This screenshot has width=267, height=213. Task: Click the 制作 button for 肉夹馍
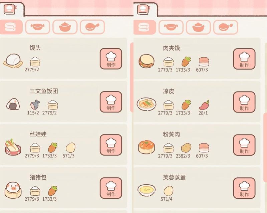[x=244, y=59]
